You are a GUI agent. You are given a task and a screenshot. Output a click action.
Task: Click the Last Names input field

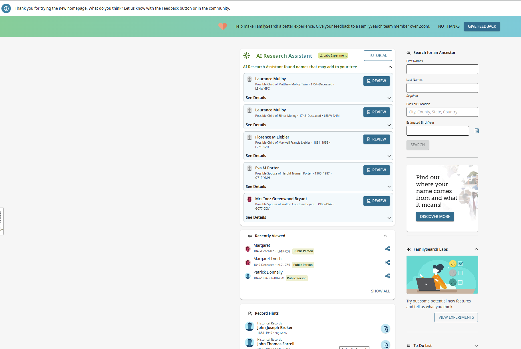(442, 88)
